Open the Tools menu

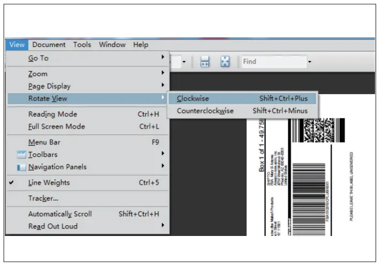(82, 45)
